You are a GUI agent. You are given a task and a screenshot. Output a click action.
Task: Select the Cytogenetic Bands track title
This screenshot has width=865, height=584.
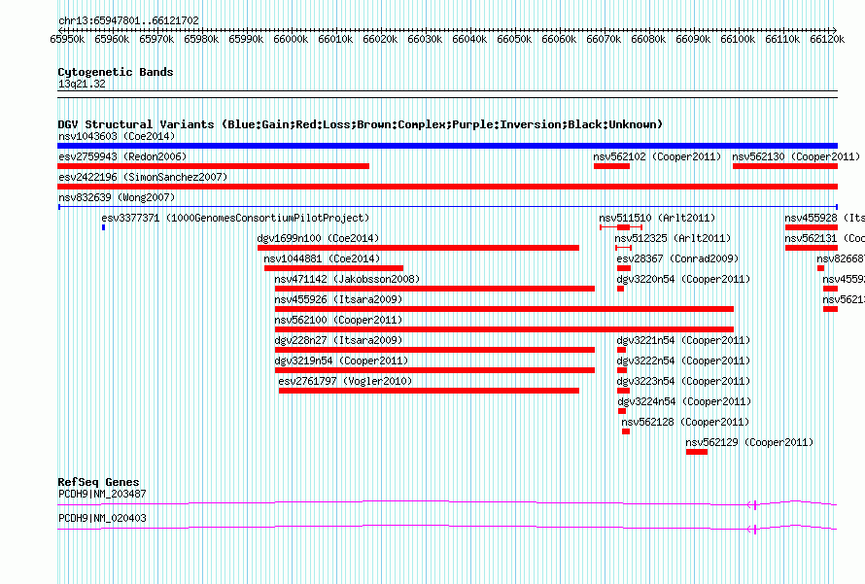click(116, 72)
